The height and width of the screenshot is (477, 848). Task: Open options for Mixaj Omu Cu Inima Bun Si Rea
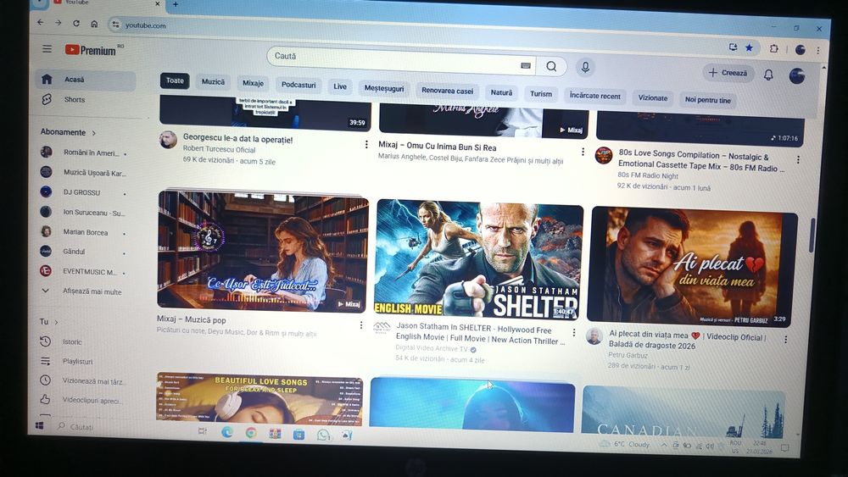(x=583, y=152)
